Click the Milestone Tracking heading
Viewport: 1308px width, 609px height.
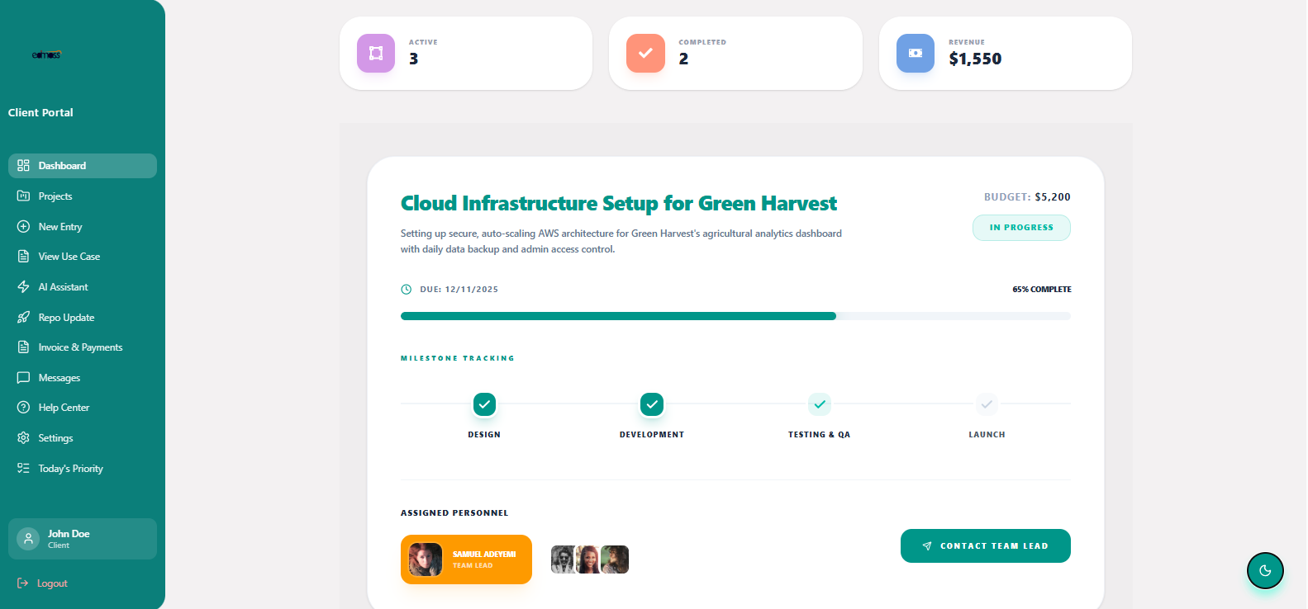tap(458, 358)
